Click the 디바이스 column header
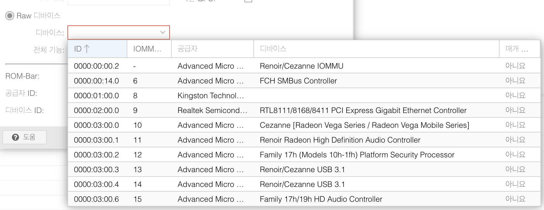This screenshot has width=544, height=210. coord(376,49)
